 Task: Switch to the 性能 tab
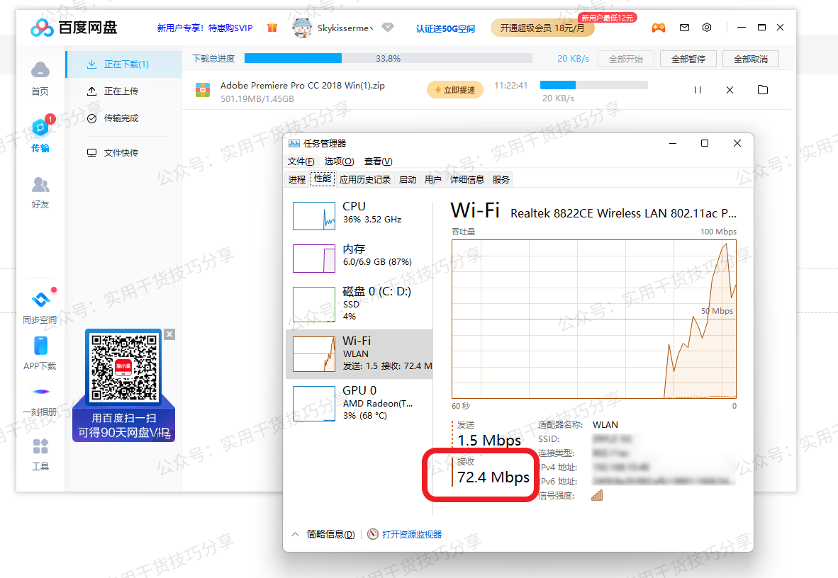tap(322, 178)
